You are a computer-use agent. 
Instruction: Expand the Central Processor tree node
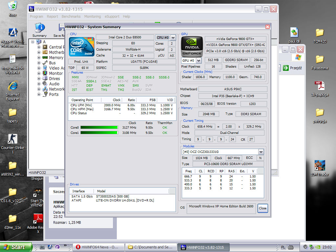[x=39, y=47]
